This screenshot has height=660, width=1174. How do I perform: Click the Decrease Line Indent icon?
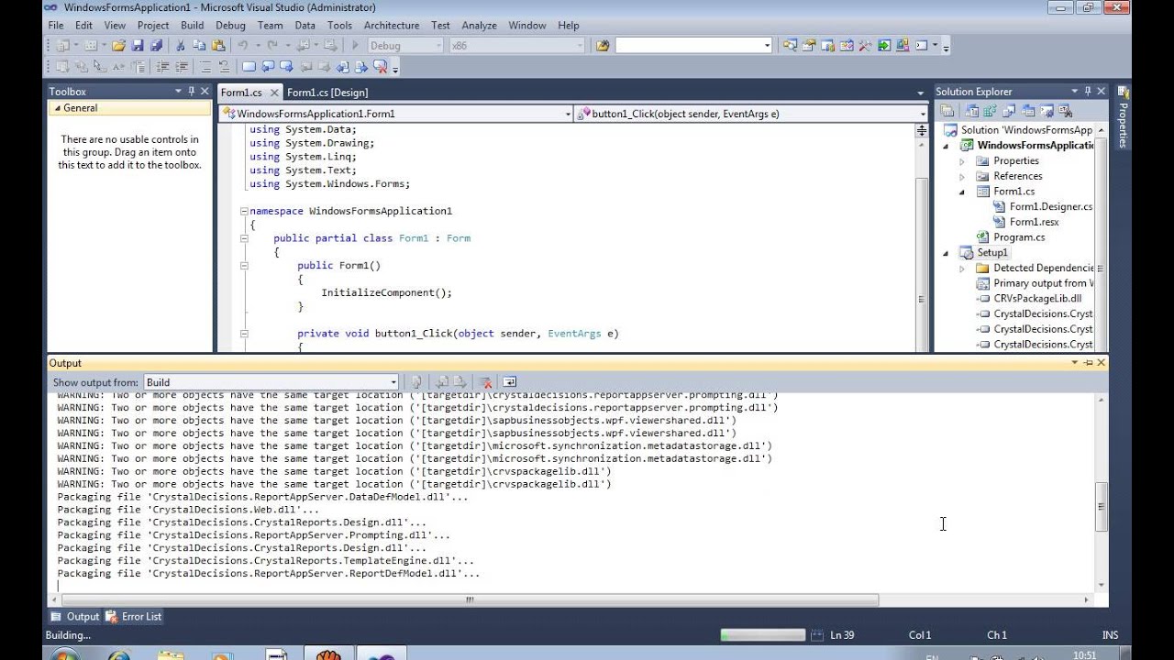coord(162,66)
